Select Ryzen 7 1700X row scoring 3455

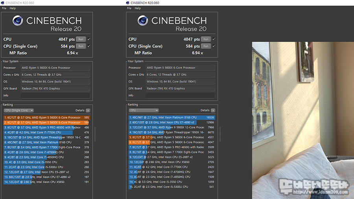(x=171, y=152)
